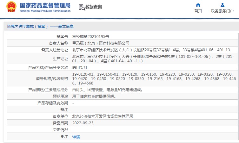Go to 首页 via its text label
This screenshot has width=239, height=143.
click(198, 11)
